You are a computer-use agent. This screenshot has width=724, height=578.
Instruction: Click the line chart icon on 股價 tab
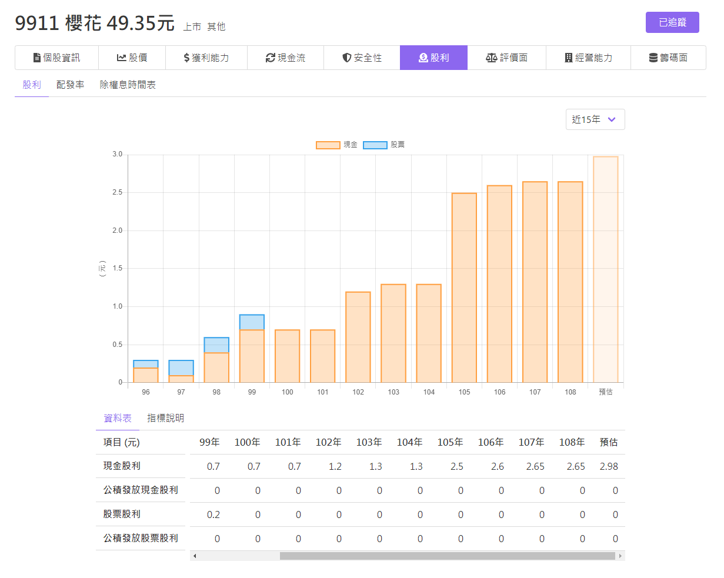[x=122, y=58]
